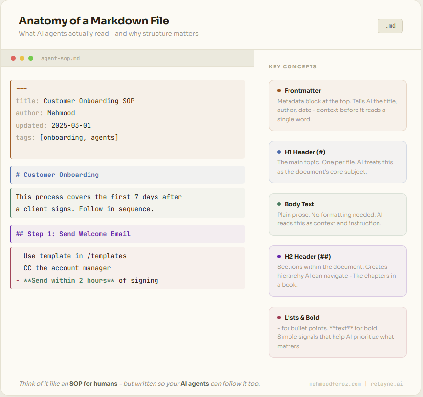Click 'Sections within the document' description
Screen dimensions: 423x397
pyautogui.click(x=336, y=276)
